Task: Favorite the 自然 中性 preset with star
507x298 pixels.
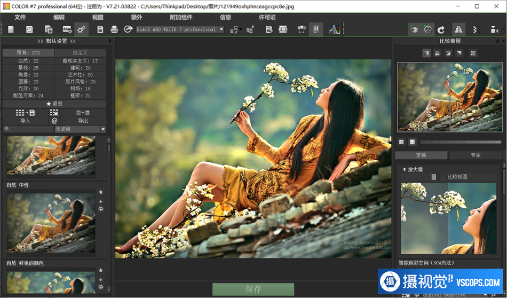Action: 101,192
